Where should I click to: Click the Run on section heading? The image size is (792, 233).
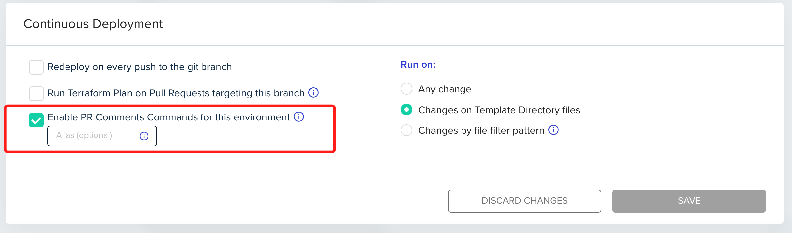pyautogui.click(x=417, y=64)
